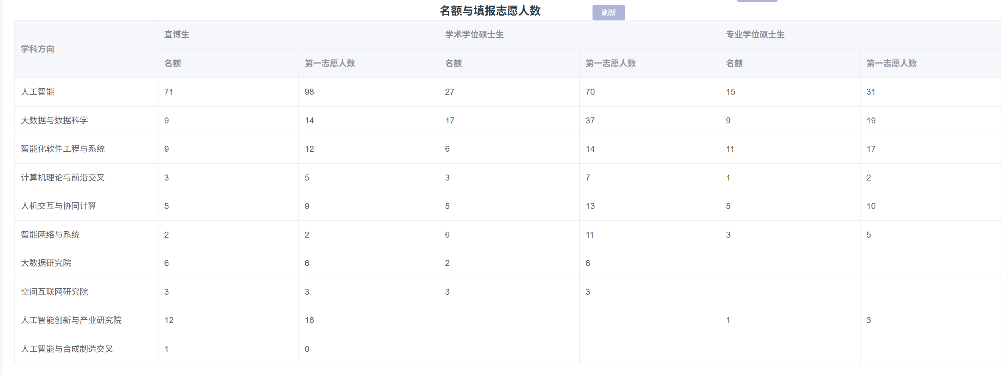Select the 人工智能 row label

coord(38,92)
